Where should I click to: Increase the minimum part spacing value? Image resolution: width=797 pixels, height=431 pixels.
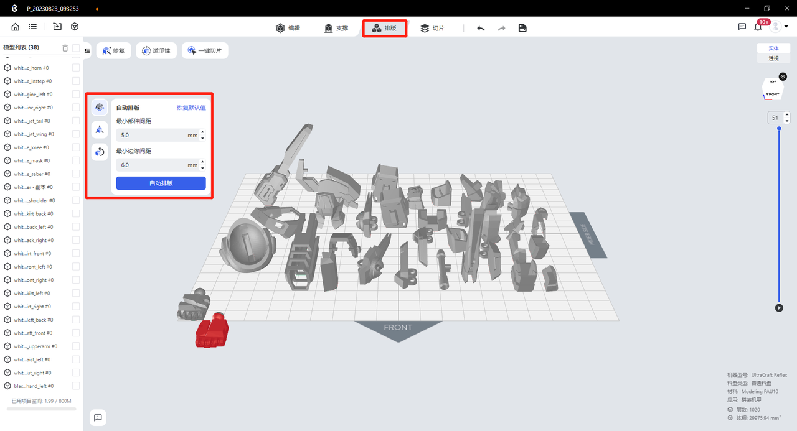(x=202, y=132)
